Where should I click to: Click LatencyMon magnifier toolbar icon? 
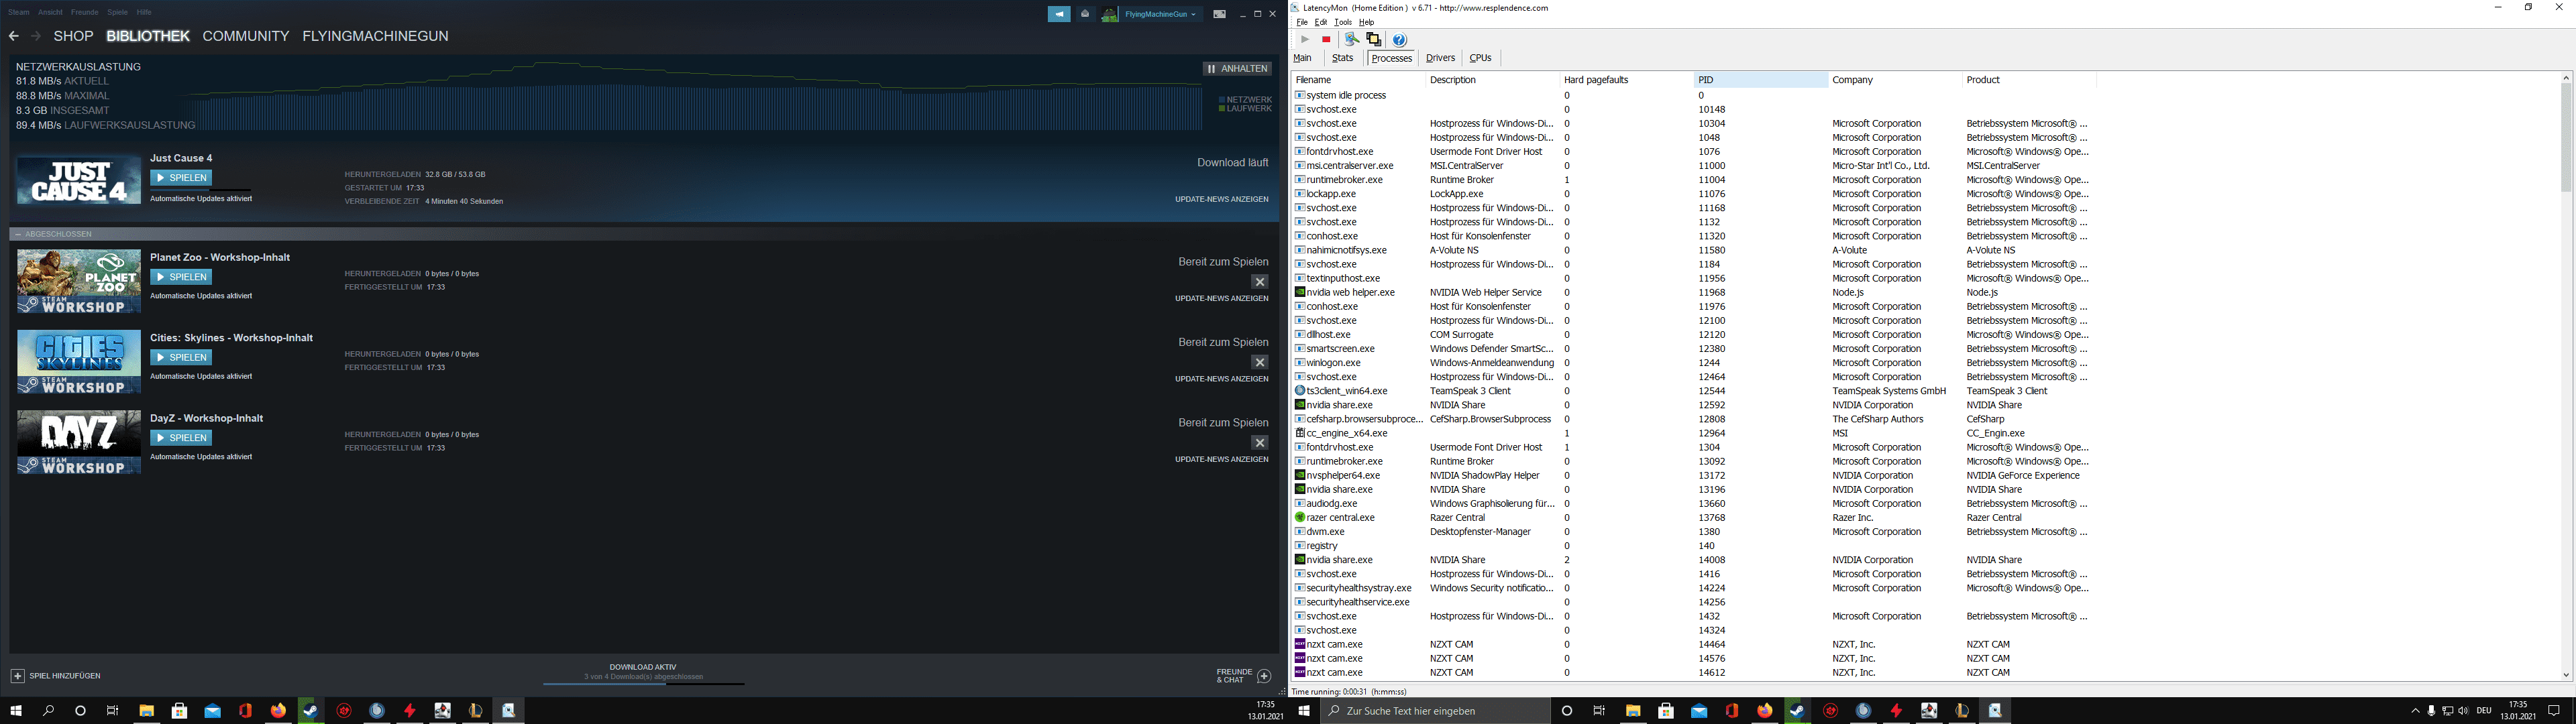pyautogui.click(x=1352, y=40)
